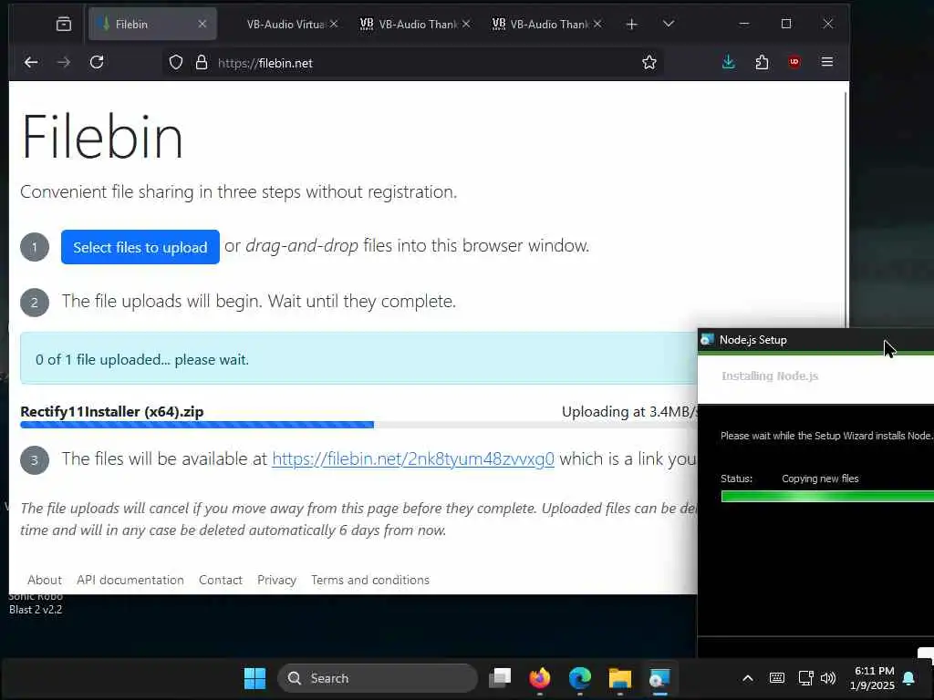Open the About footer link
Screen dimensions: 934x700
pyautogui.click(x=45, y=580)
